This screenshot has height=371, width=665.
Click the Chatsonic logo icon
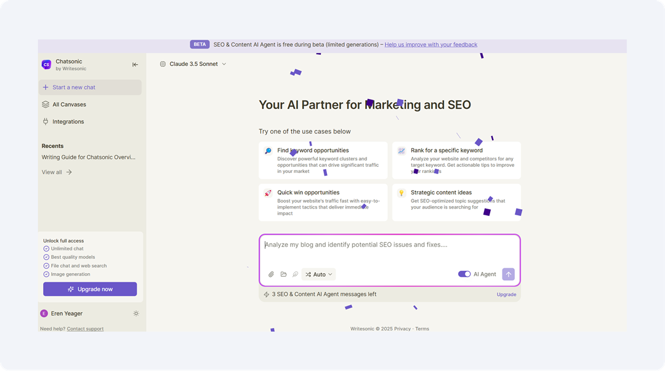pyautogui.click(x=46, y=65)
